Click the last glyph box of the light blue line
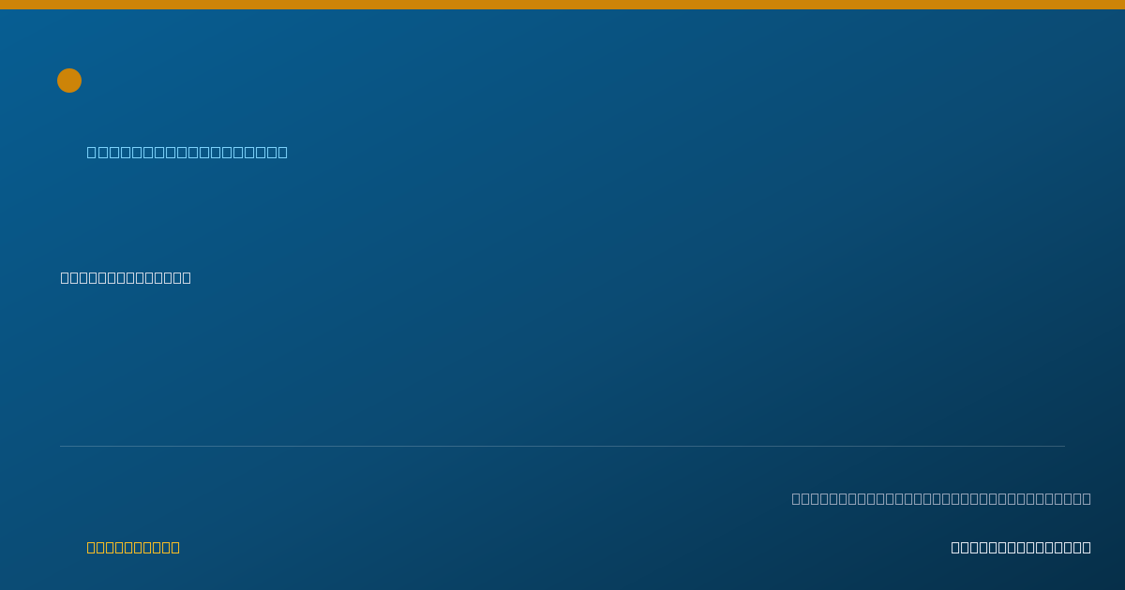1125x590 pixels. click(283, 152)
